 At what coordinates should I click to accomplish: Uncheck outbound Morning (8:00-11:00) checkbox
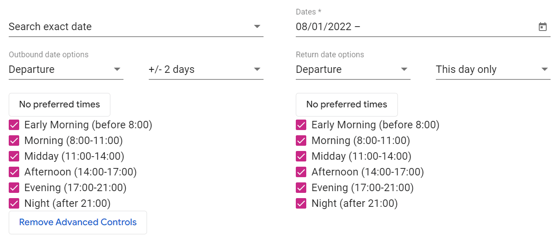[x=14, y=141]
